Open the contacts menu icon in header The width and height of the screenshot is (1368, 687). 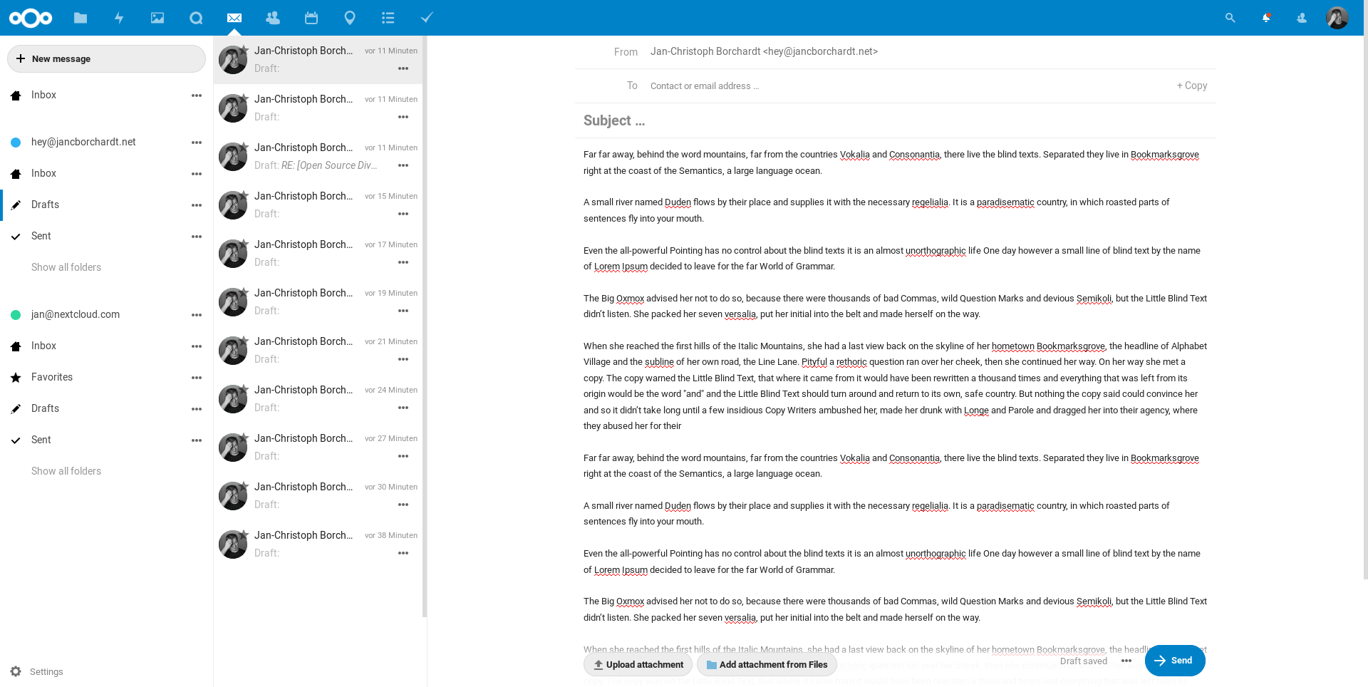tap(1302, 18)
